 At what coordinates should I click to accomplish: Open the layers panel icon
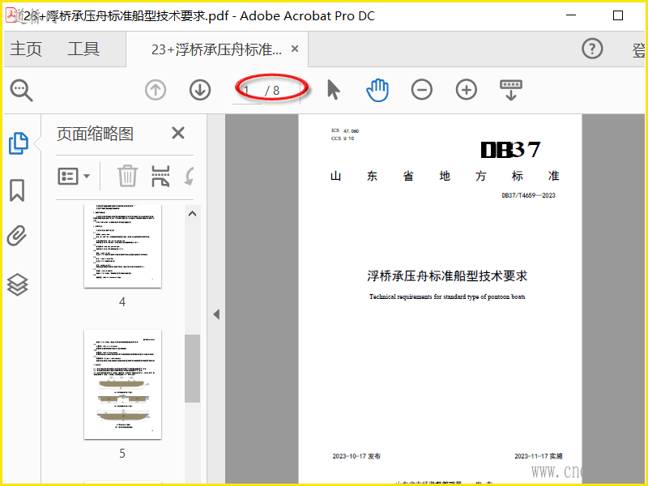pos(17,285)
